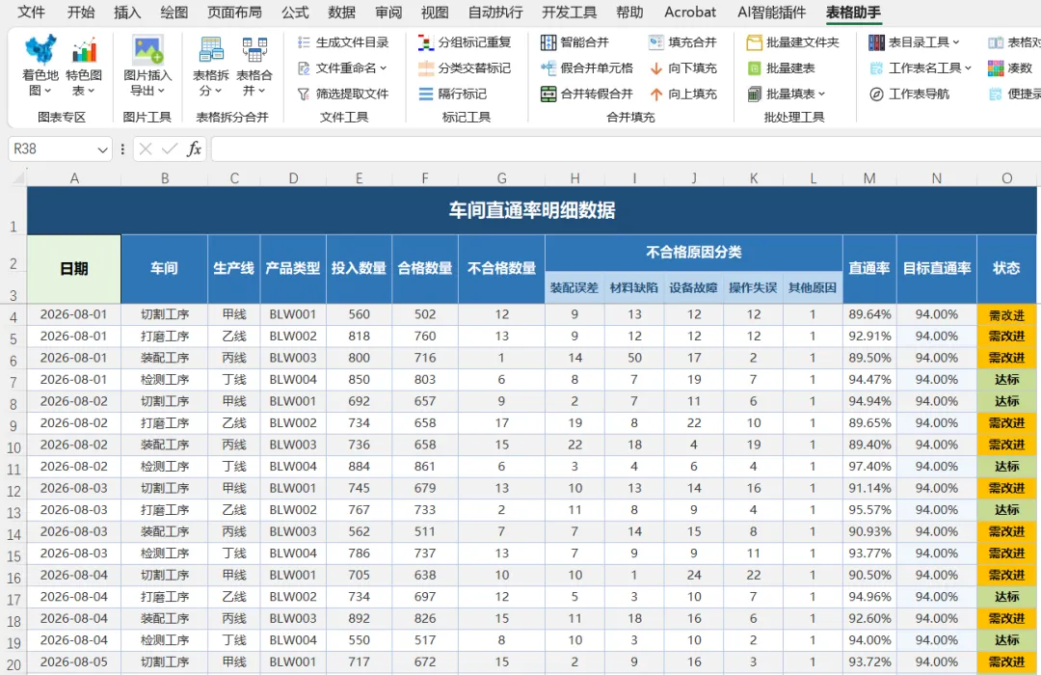Expand 批量填表 dropdown chevron

click(822, 94)
